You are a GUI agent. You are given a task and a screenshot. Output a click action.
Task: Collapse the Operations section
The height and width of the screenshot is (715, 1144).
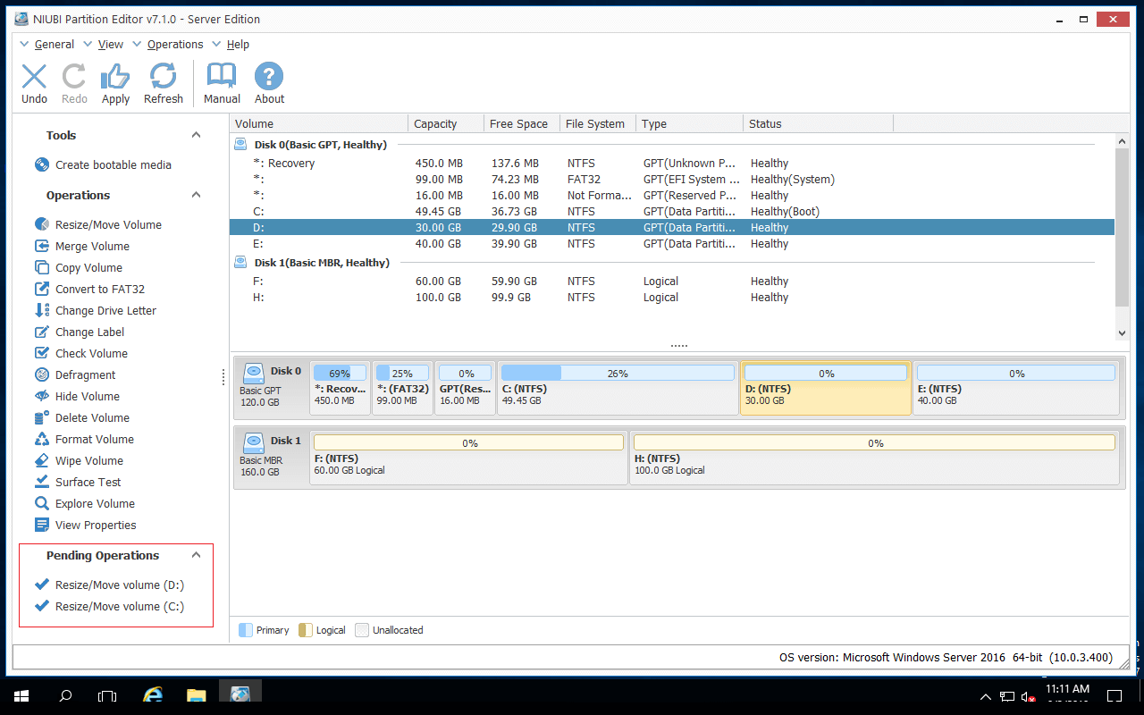pyautogui.click(x=196, y=195)
